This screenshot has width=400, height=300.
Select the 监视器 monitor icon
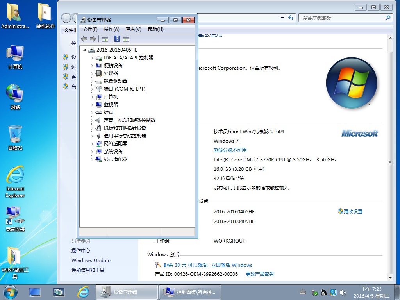tap(98, 105)
